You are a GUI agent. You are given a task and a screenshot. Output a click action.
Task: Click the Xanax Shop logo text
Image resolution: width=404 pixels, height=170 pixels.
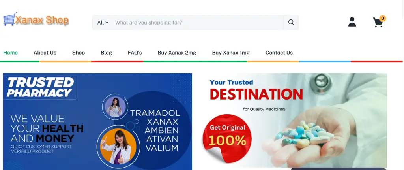tap(42, 20)
